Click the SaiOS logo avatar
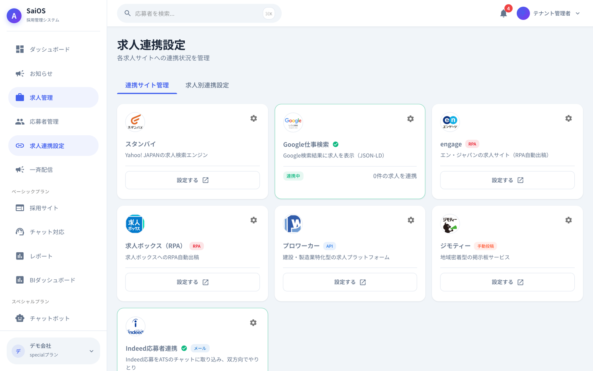This screenshot has height=371, width=593. click(x=14, y=16)
